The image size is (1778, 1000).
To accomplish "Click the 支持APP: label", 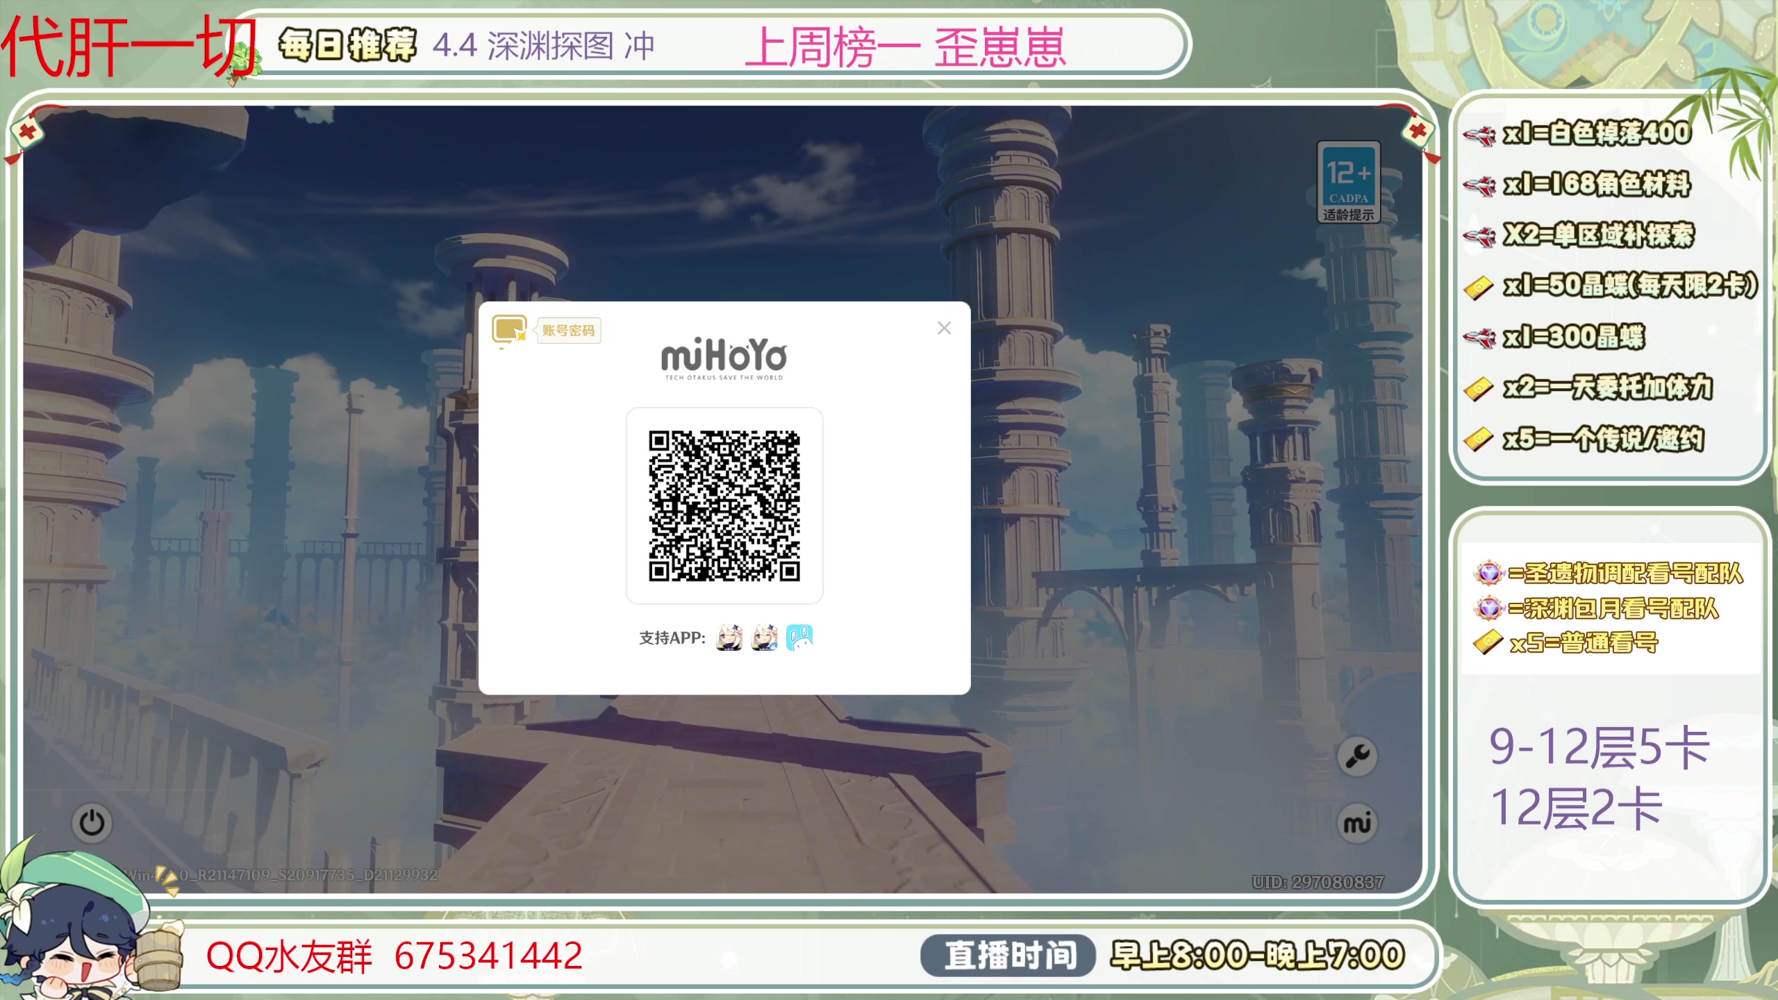I will [672, 637].
